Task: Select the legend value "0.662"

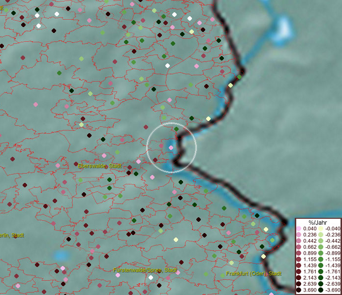Action: [x=310, y=247]
